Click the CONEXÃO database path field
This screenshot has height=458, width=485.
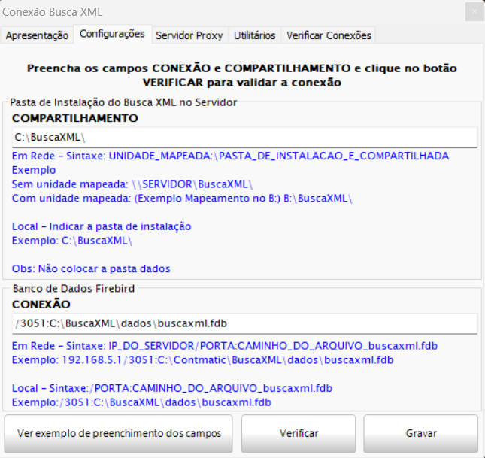(x=244, y=323)
